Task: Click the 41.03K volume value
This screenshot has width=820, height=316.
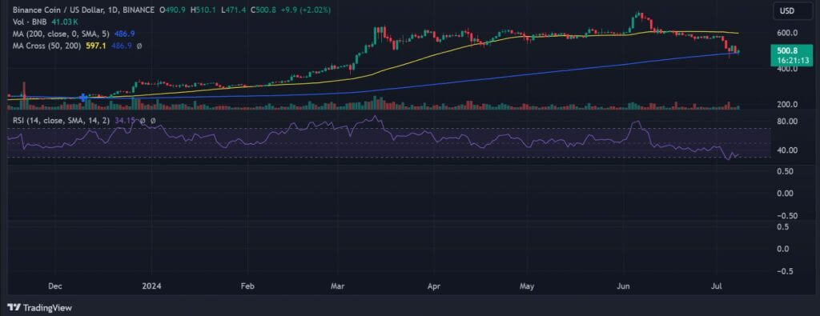Action: [64, 22]
